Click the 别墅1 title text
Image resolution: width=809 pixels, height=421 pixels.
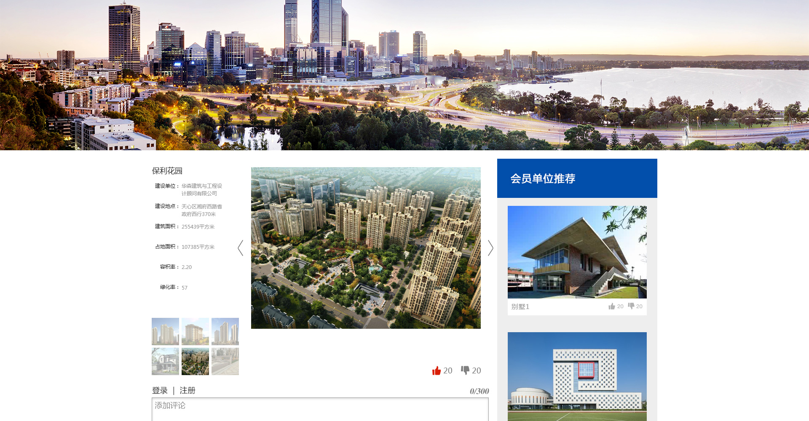click(520, 306)
